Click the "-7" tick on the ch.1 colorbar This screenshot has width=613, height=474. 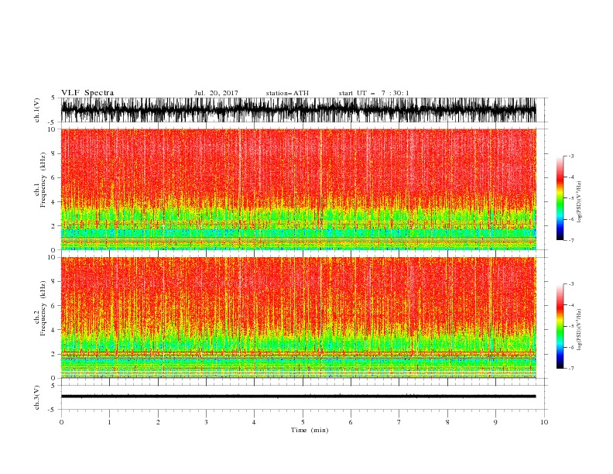570,240
